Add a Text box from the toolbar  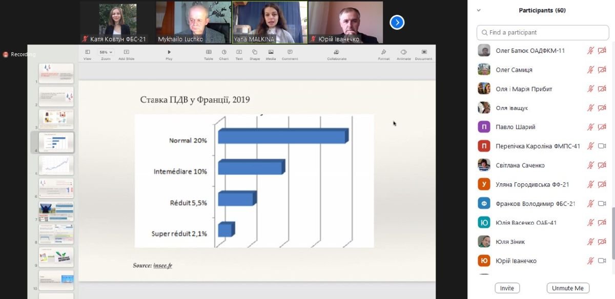[239, 55]
